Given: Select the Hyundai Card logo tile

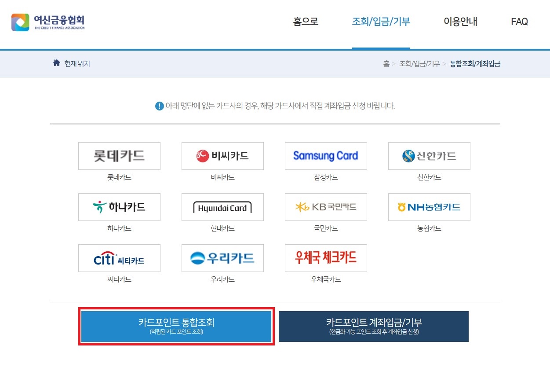Looking at the screenshot, I should [x=222, y=207].
